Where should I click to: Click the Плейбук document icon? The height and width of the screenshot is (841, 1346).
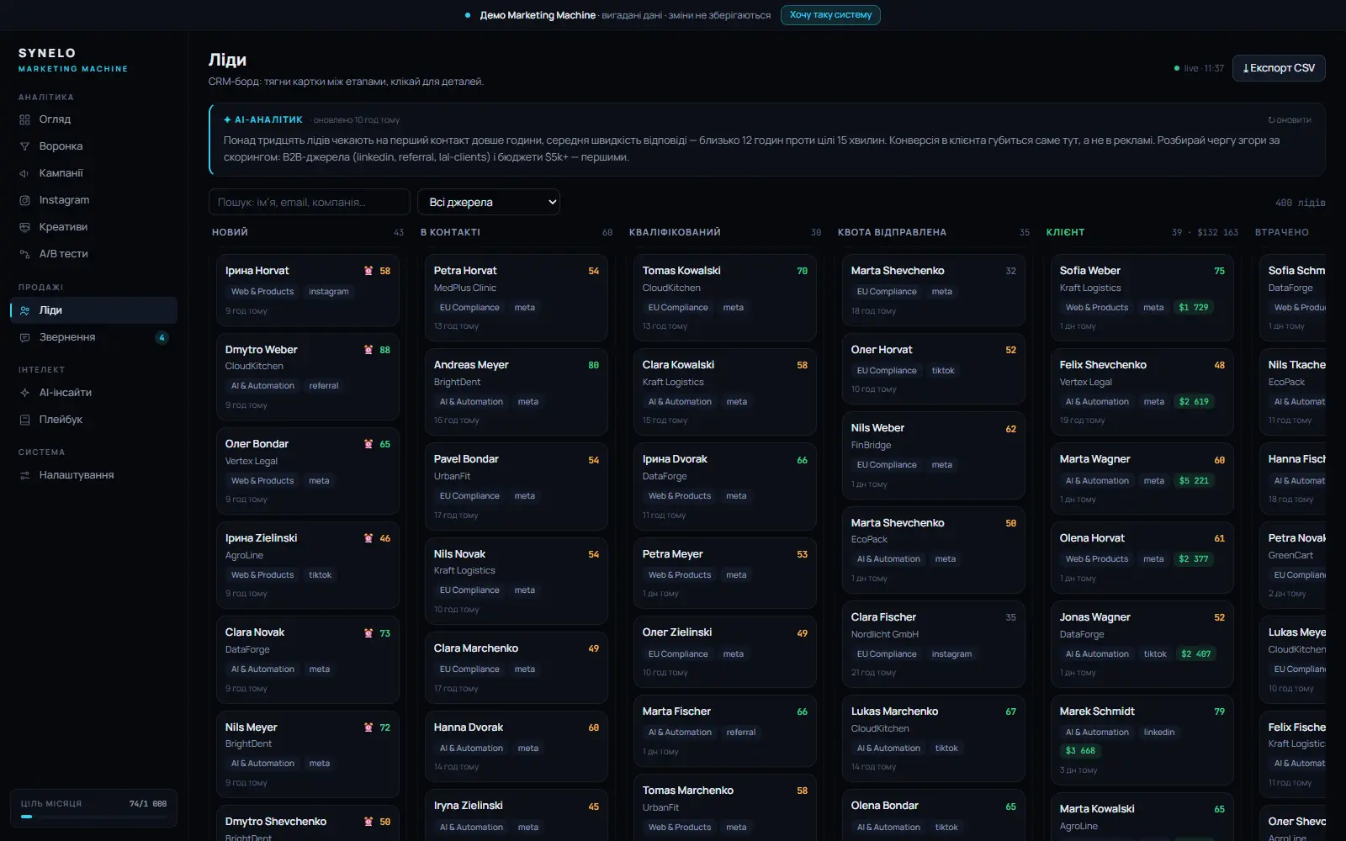click(24, 420)
